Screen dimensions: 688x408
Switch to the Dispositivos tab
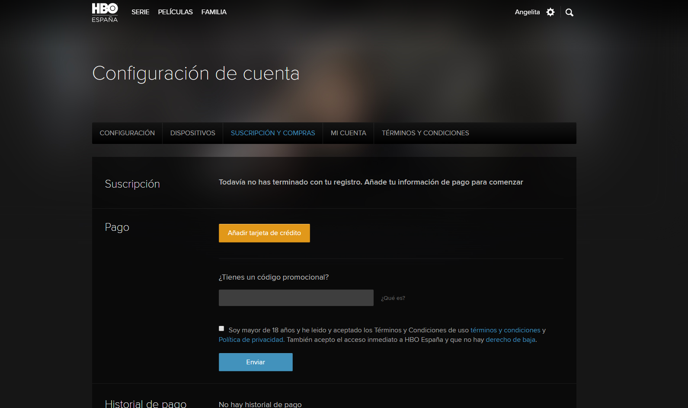point(192,133)
